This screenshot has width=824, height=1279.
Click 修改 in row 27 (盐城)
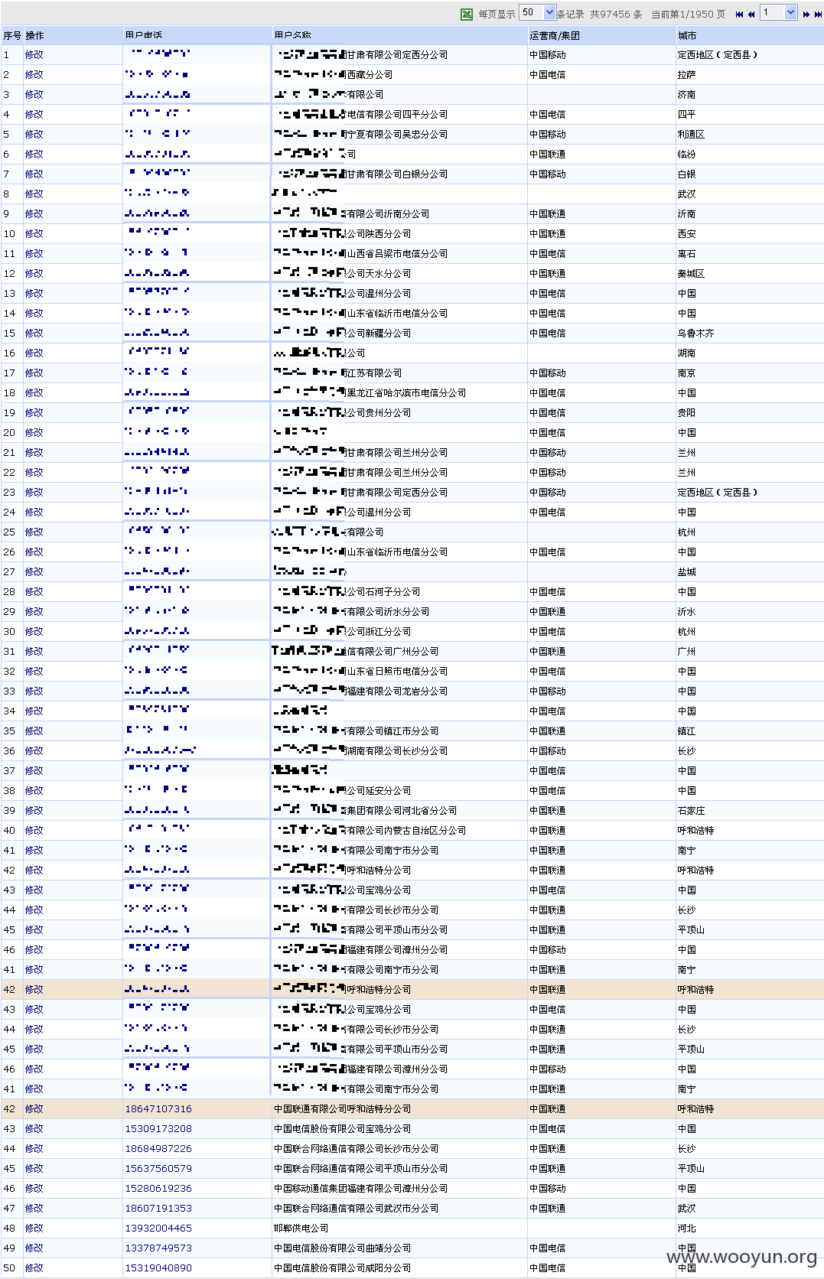[34, 572]
